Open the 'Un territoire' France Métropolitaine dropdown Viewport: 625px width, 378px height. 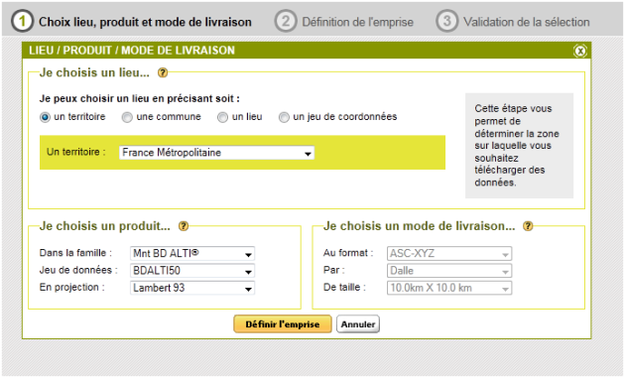(x=216, y=153)
